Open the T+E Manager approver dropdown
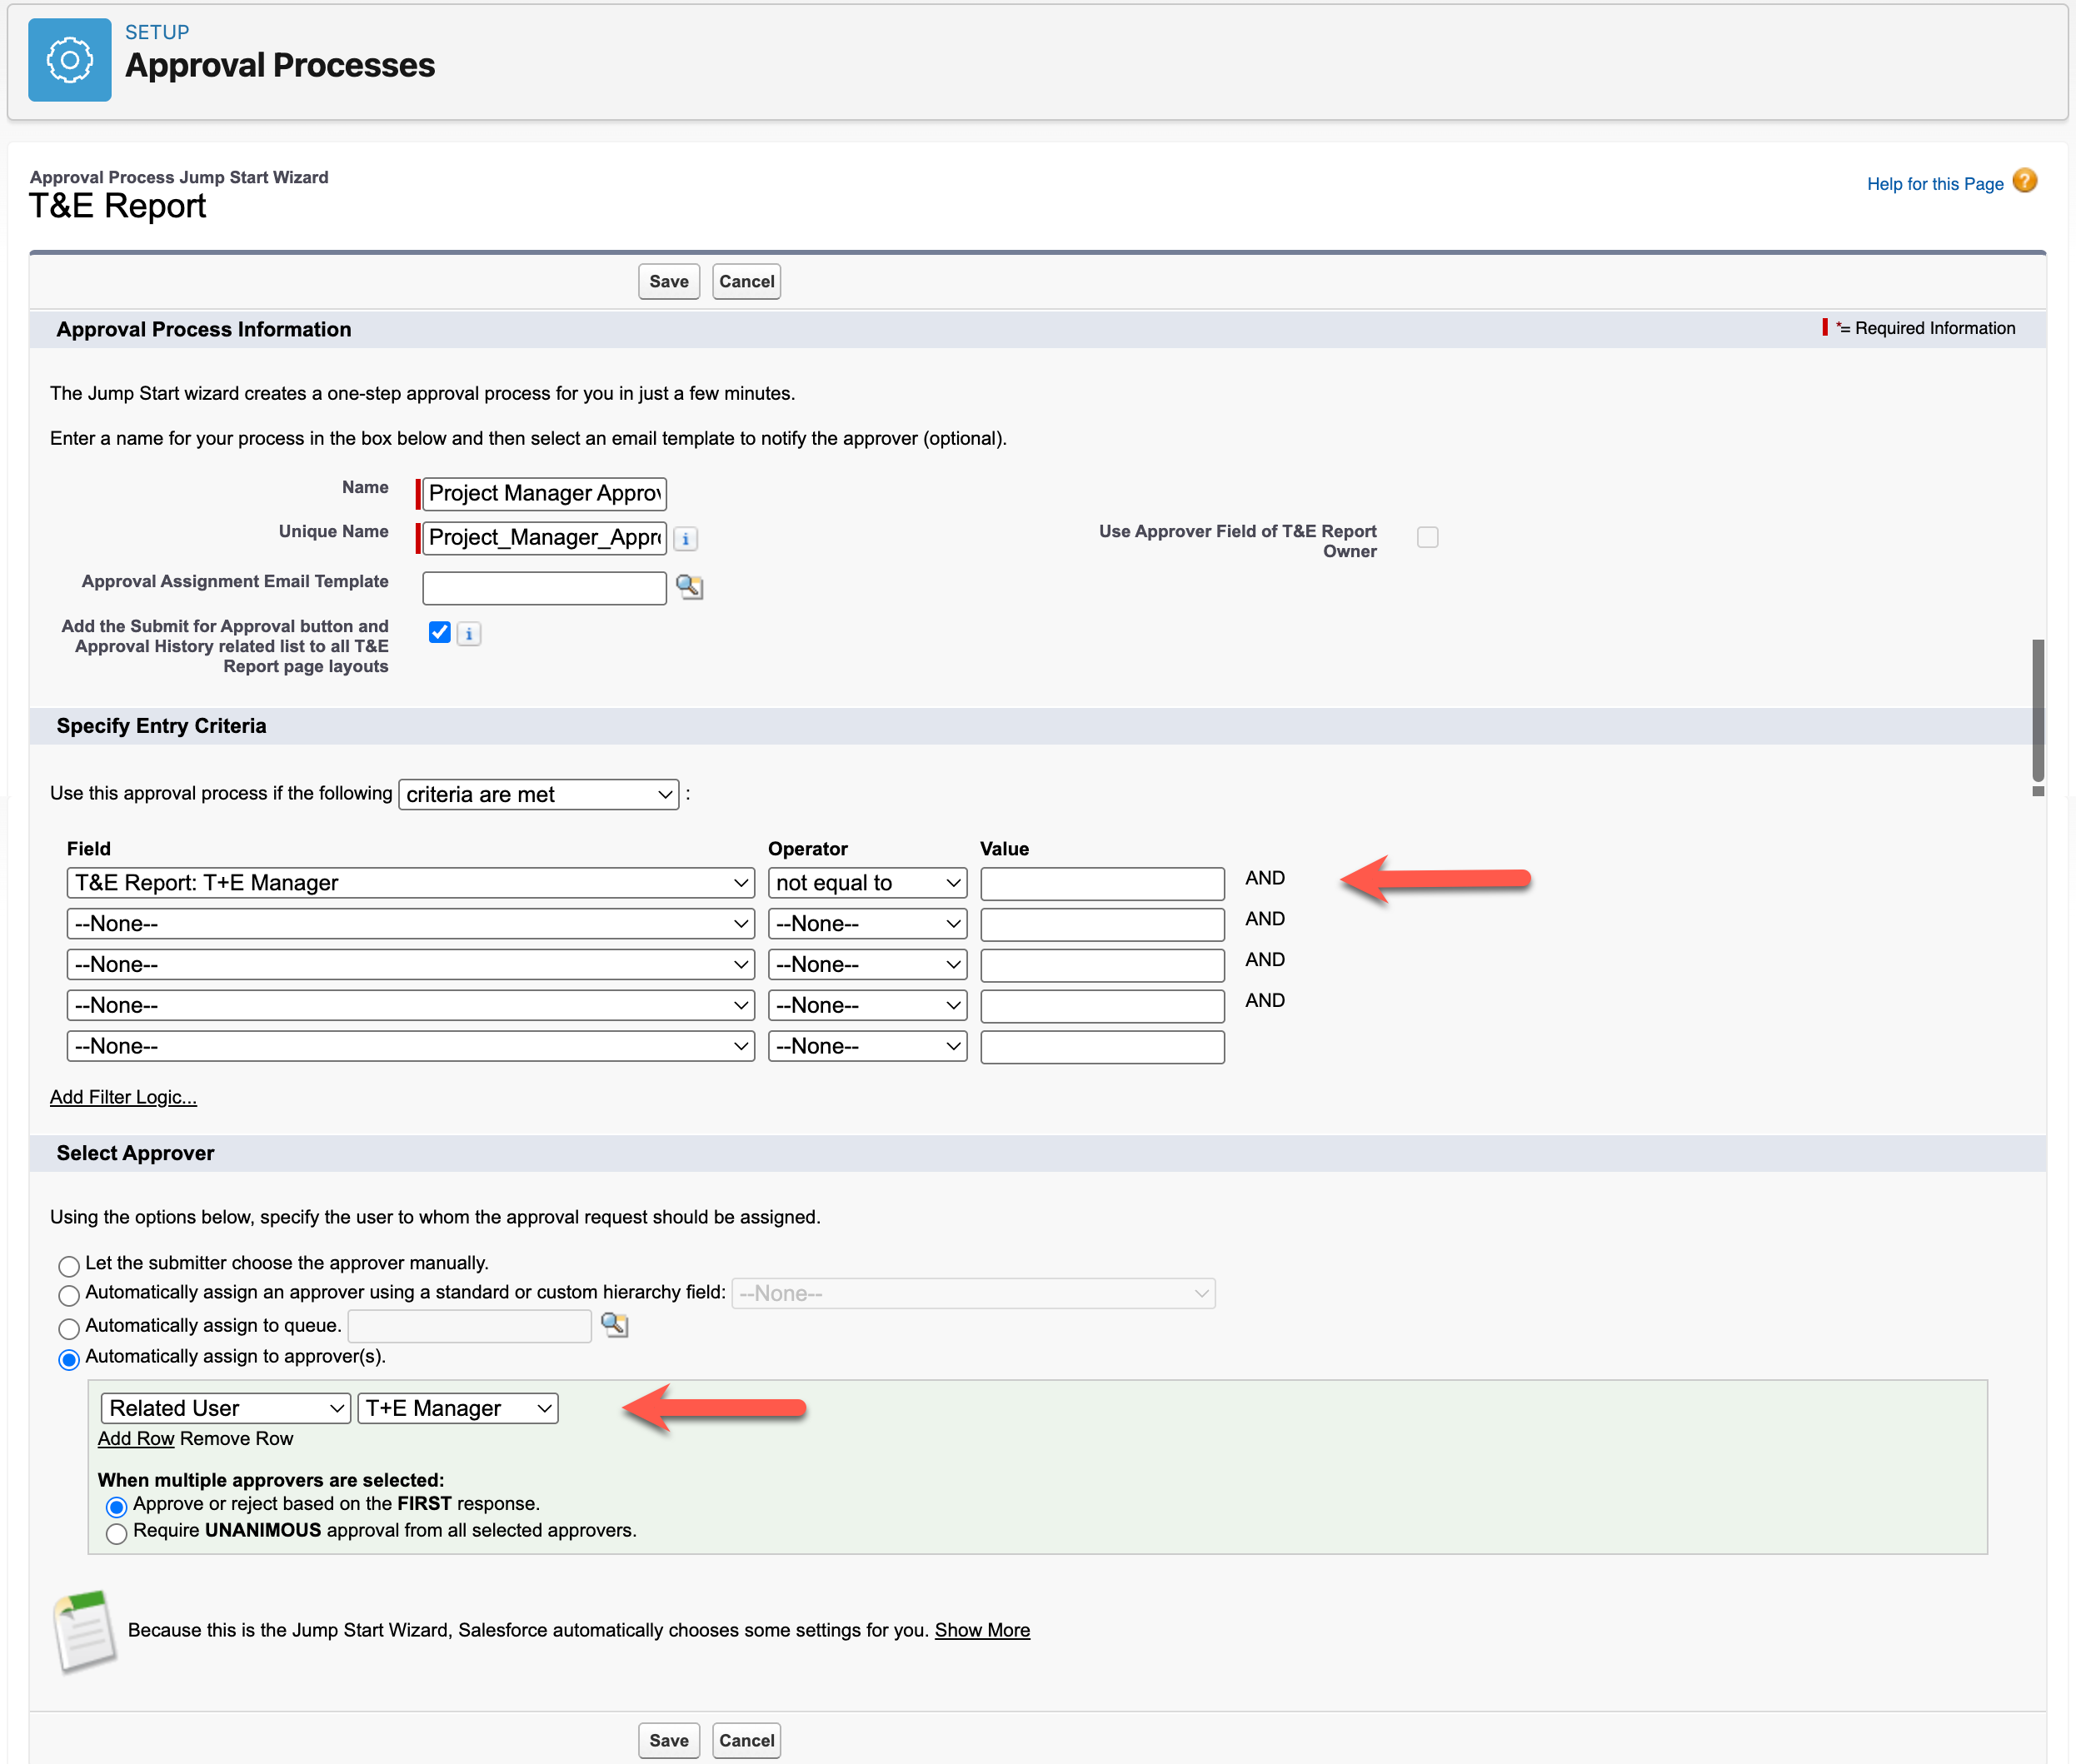 pos(458,1408)
